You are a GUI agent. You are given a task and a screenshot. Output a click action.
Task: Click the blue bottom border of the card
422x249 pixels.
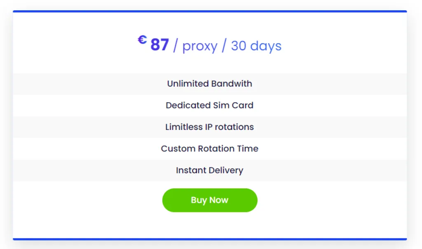point(210,239)
